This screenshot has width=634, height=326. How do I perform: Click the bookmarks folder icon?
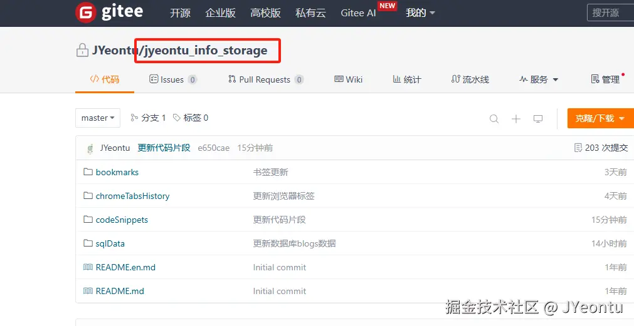88,172
